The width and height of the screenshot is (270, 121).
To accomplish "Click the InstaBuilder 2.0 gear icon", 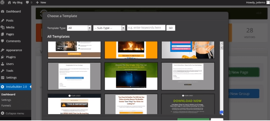I will tap(2, 87).
